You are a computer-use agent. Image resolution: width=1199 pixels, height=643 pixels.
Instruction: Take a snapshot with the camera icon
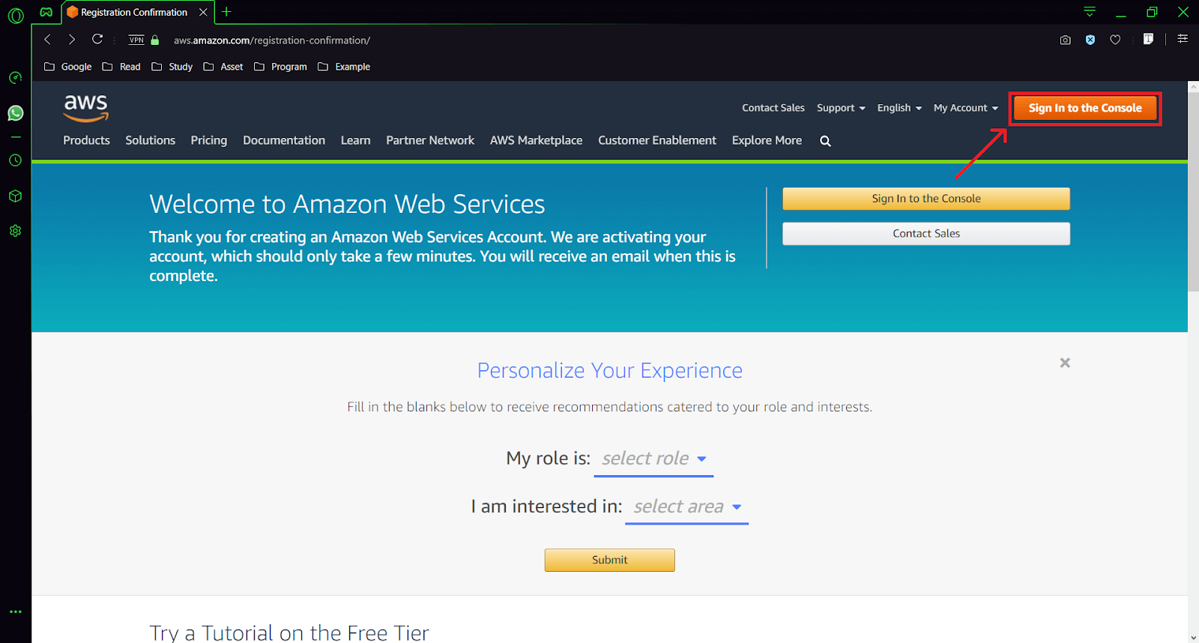[x=1065, y=40]
